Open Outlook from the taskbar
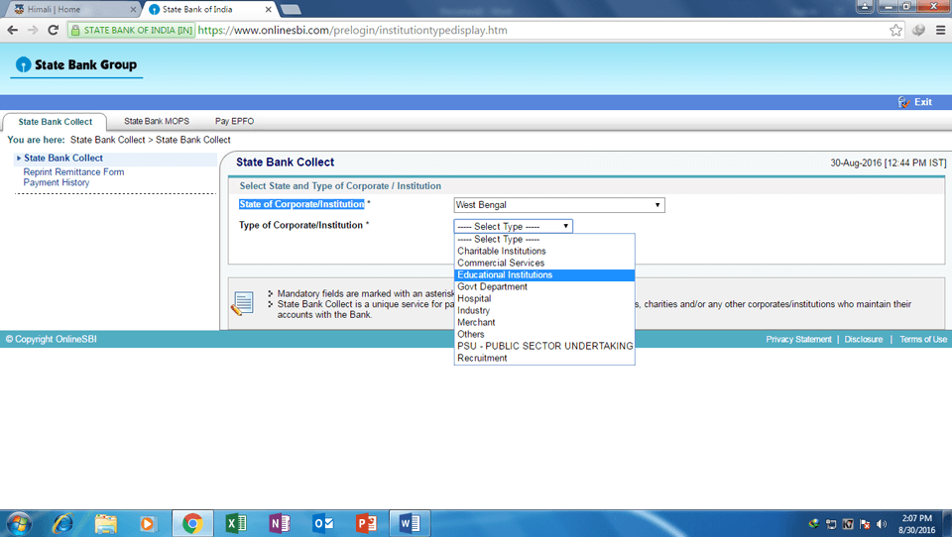 (x=323, y=523)
